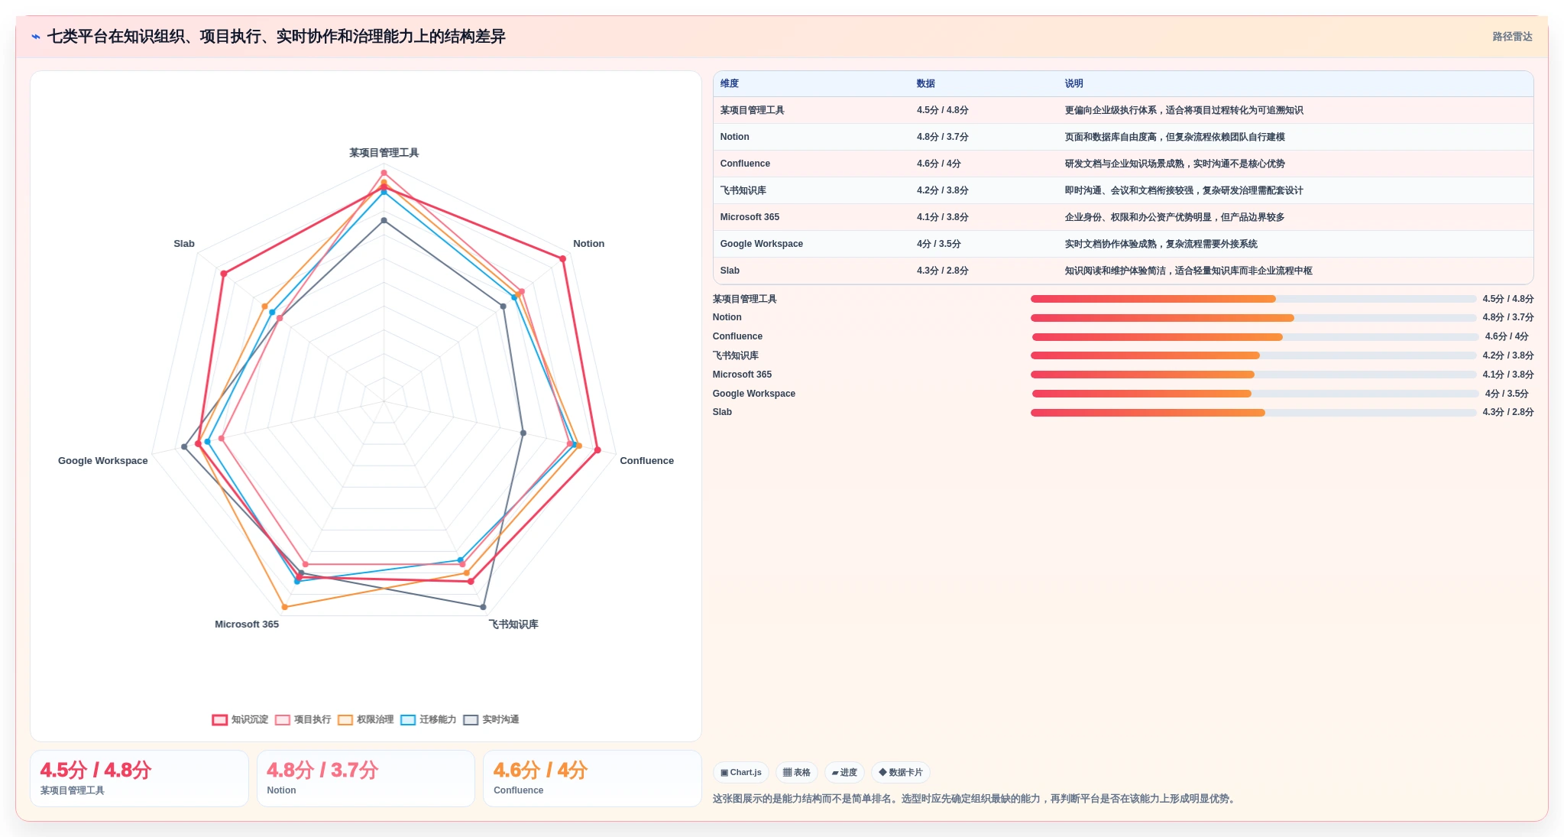Click the Slab radar axis label

point(184,244)
